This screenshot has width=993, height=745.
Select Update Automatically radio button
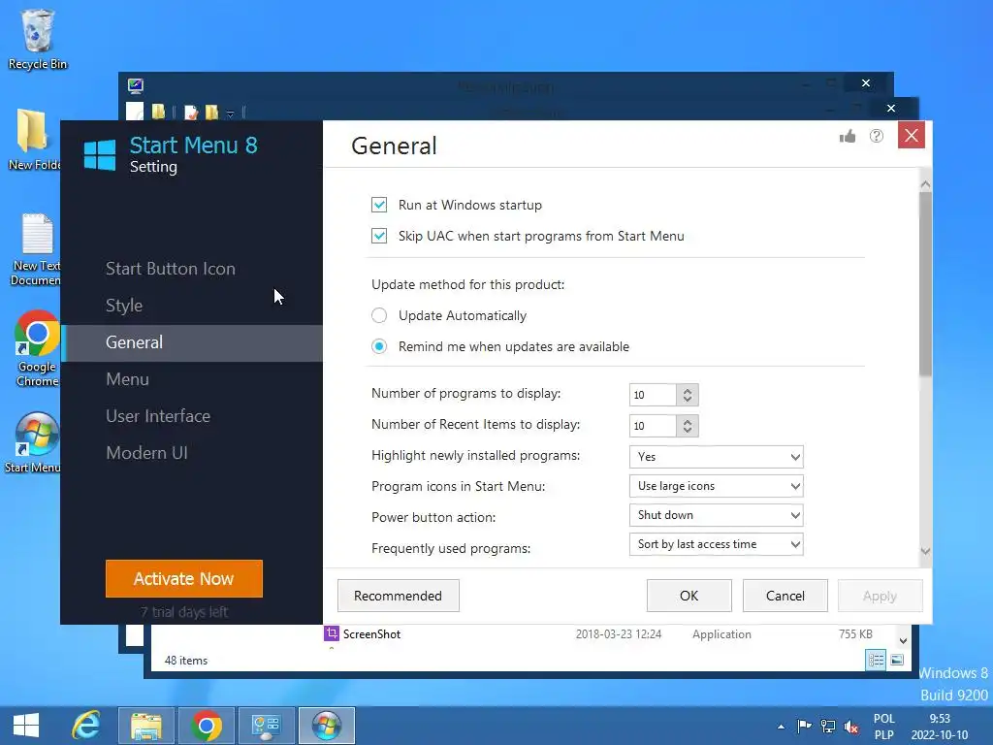pos(379,315)
